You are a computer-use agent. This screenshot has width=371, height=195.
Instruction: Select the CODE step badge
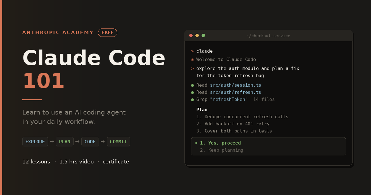point(90,142)
